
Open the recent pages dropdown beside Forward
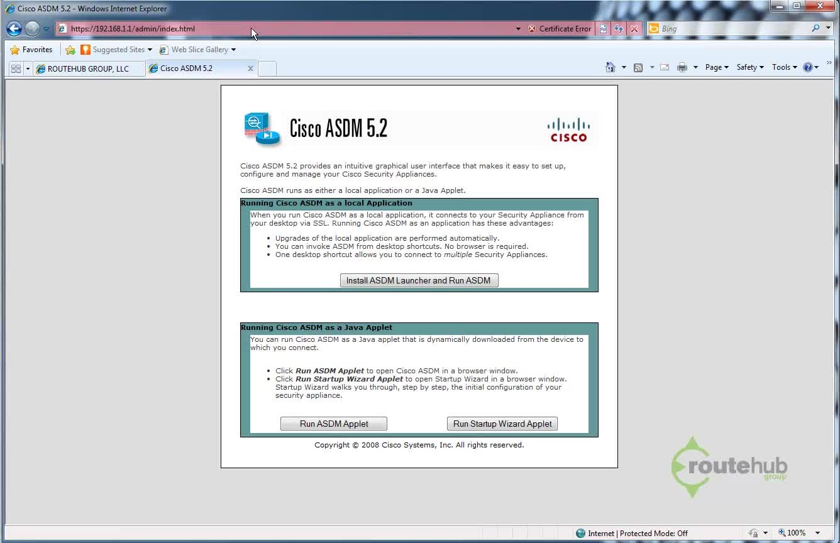click(x=46, y=29)
